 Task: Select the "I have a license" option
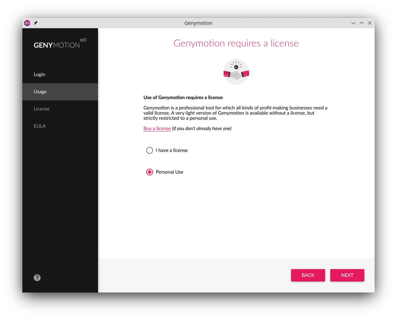[150, 150]
